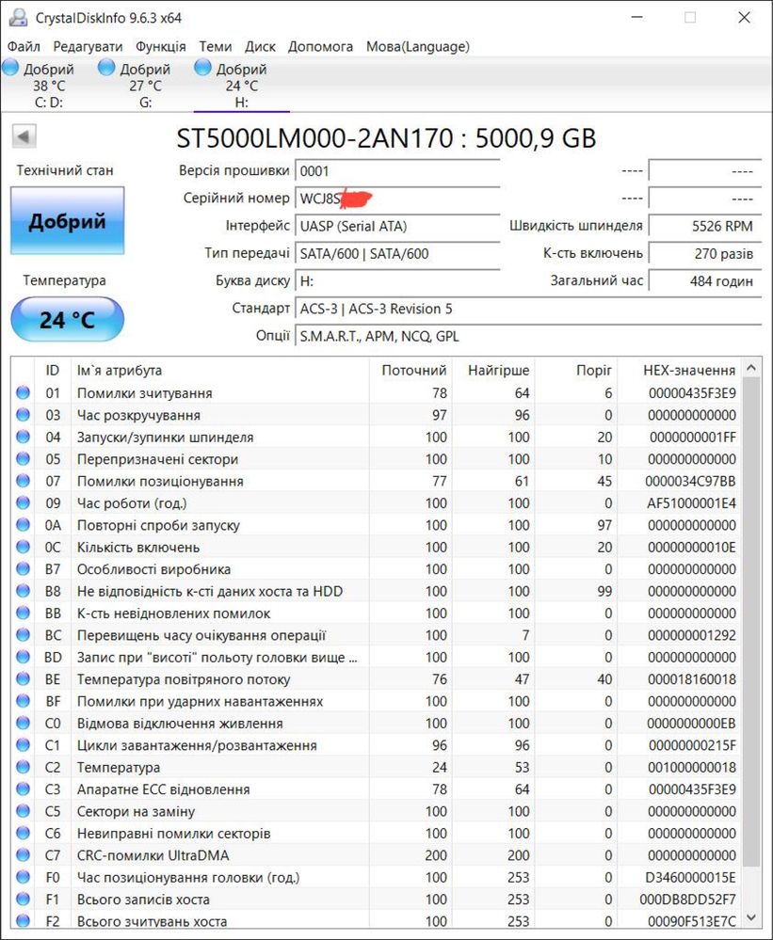The image size is (773, 940).
Task: Click status icon of C0 Відмова відключення живлення
Action: tap(23, 723)
